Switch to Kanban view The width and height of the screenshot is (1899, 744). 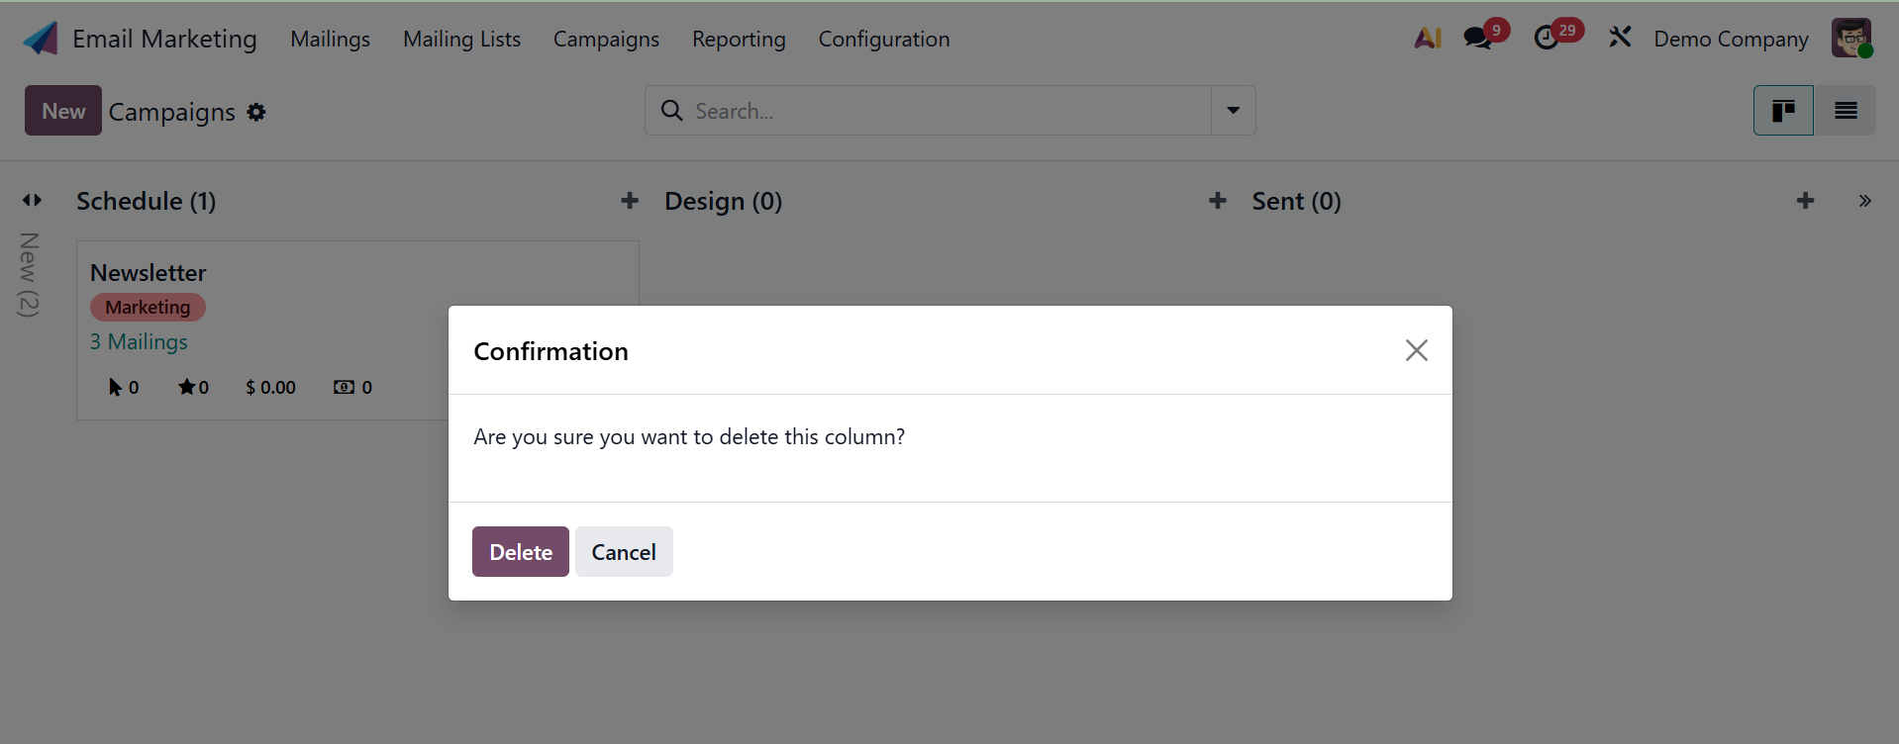[1783, 111]
